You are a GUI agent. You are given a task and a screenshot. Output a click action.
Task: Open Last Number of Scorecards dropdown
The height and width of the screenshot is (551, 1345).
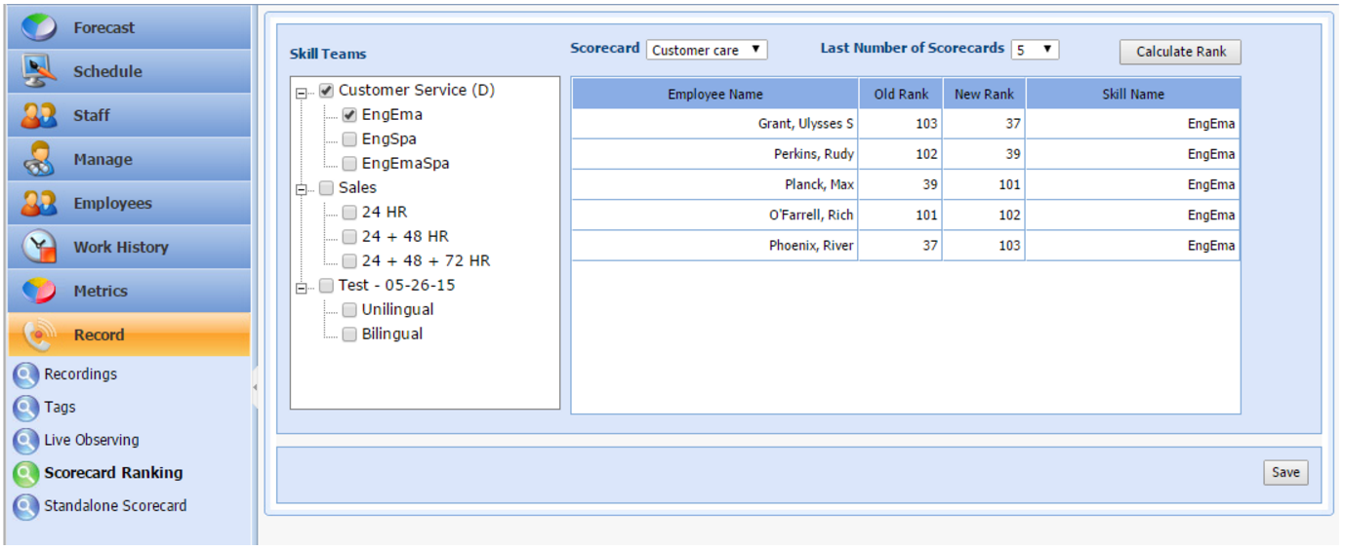point(1035,50)
